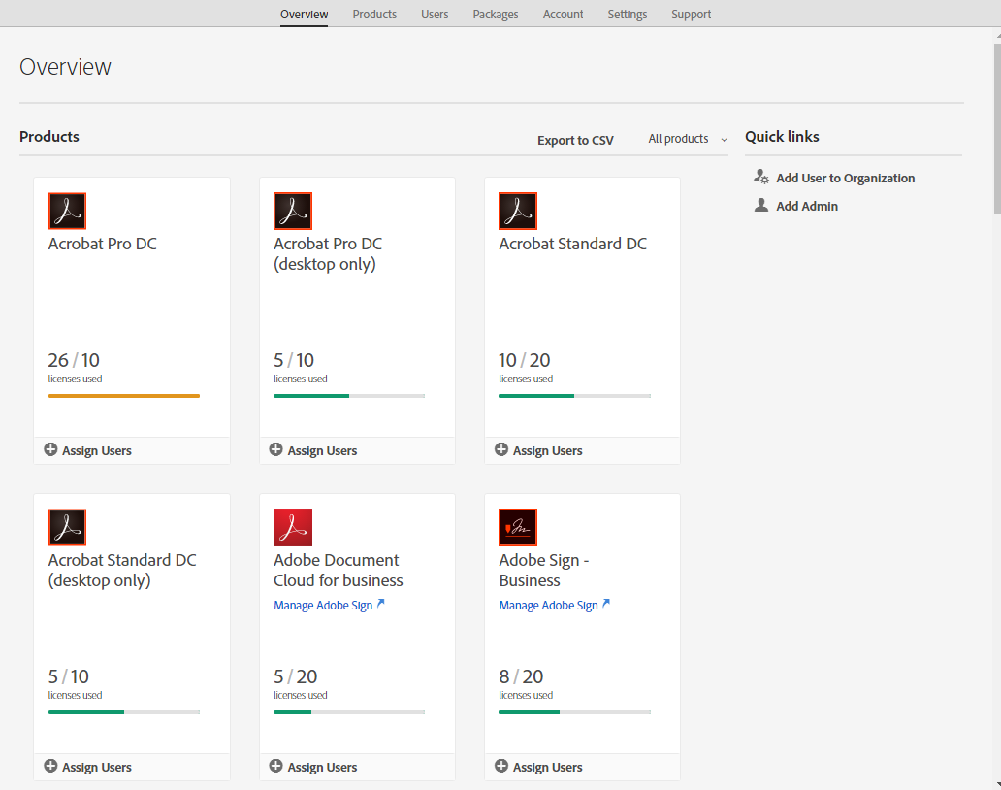
Task: Click the Adobe Document Cloud for business icon
Action: click(x=292, y=527)
